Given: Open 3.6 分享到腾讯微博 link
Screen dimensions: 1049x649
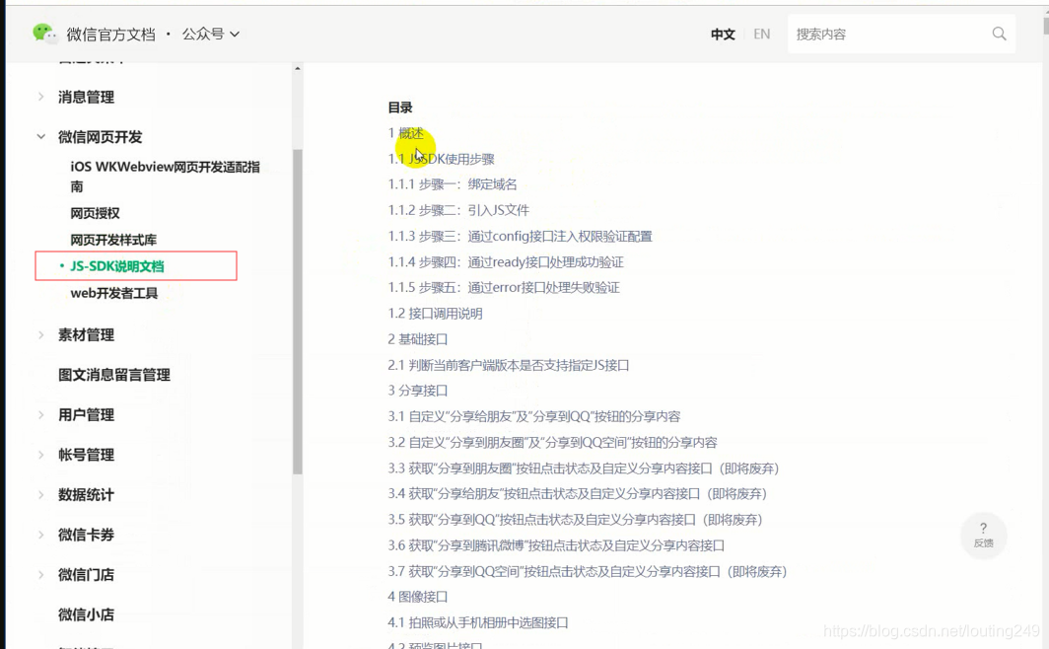Looking at the screenshot, I should (557, 545).
